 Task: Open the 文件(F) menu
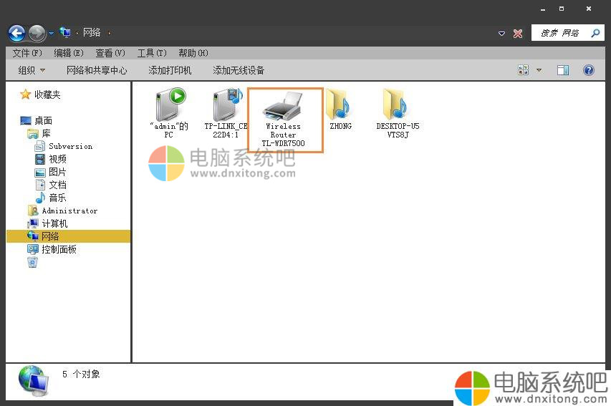click(x=27, y=53)
